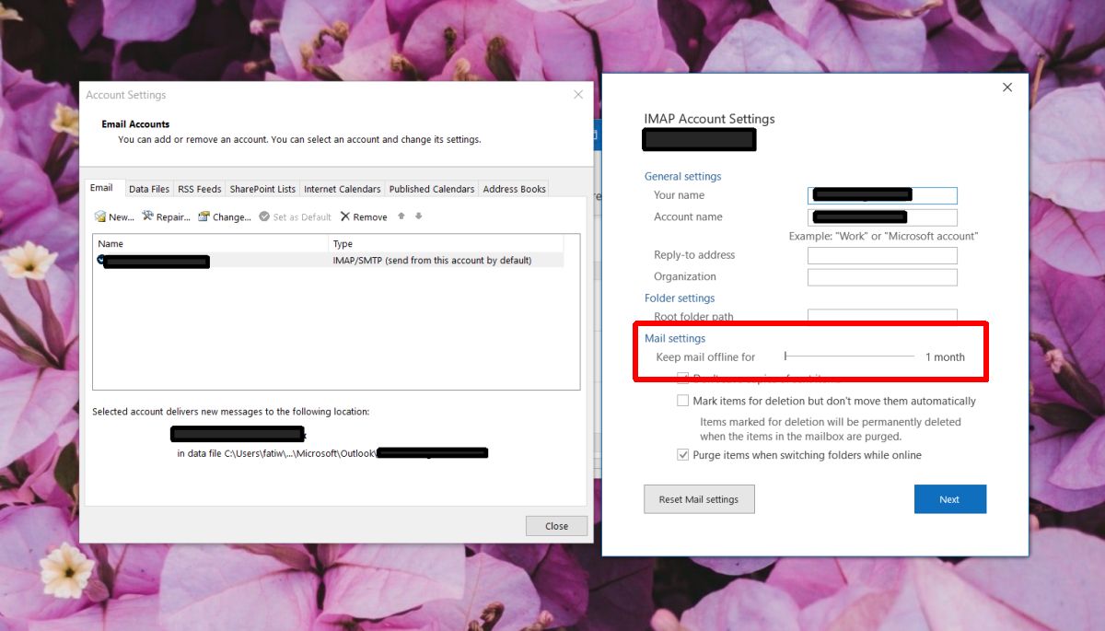Click Repair account toolbar button
Screen dimensions: 1105x631
(x=166, y=216)
